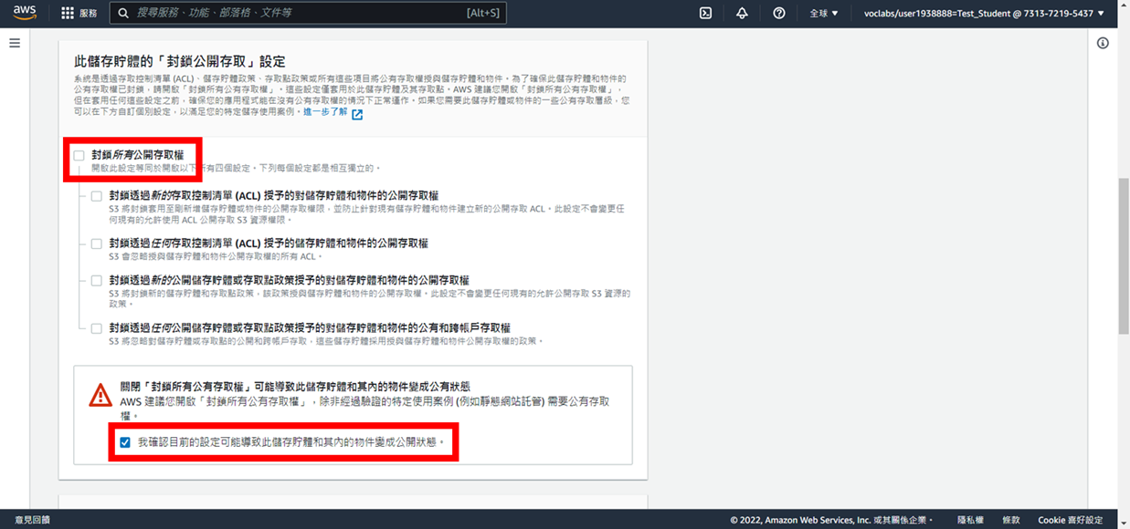Click the 進一步了解 learn more link
1130x529 pixels.
click(x=325, y=111)
